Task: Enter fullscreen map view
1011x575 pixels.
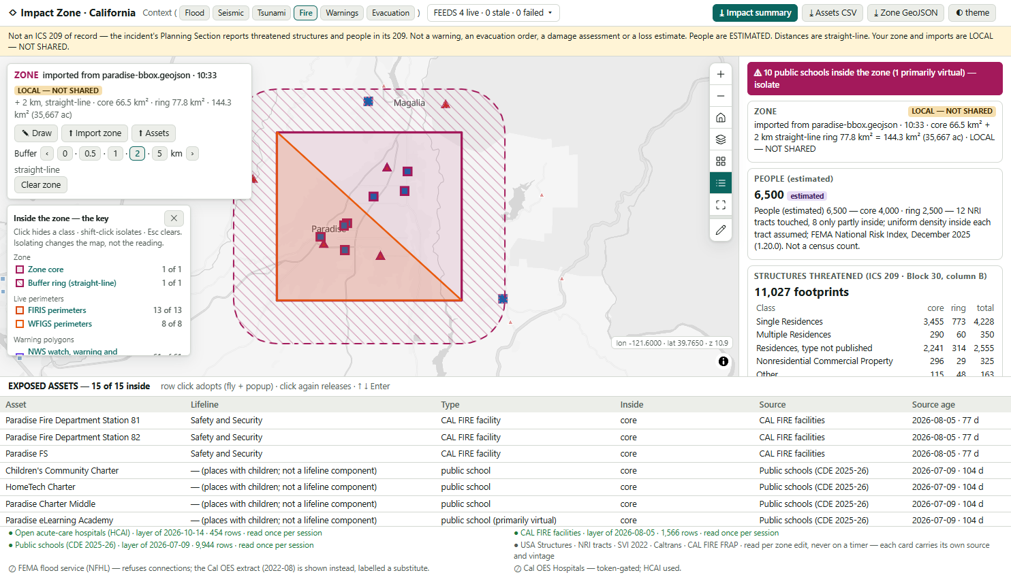Action: pyautogui.click(x=721, y=205)
